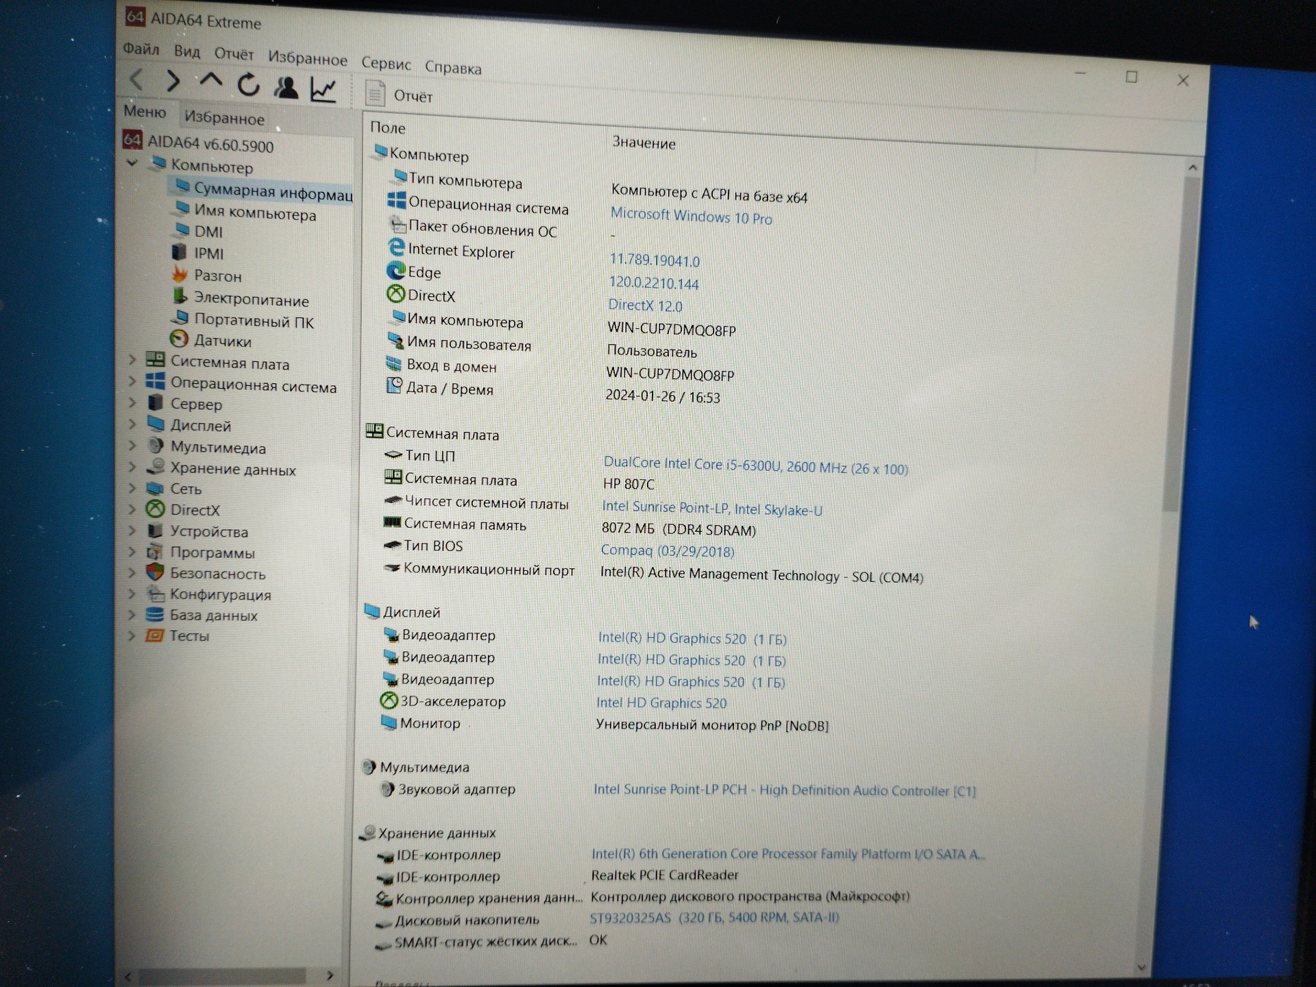Click the База данных database icon

pyautogui.click(x=155, y=614)
